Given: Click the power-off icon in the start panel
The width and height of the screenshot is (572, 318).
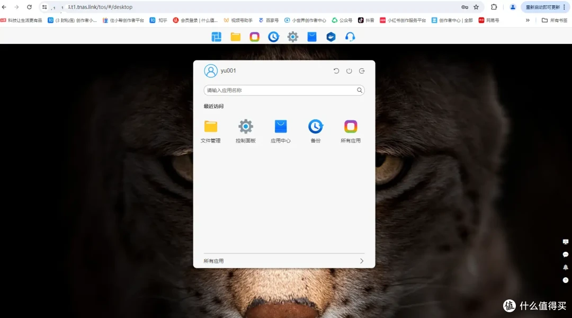Looking at the screenshot, I should click(x=349, y=71).
